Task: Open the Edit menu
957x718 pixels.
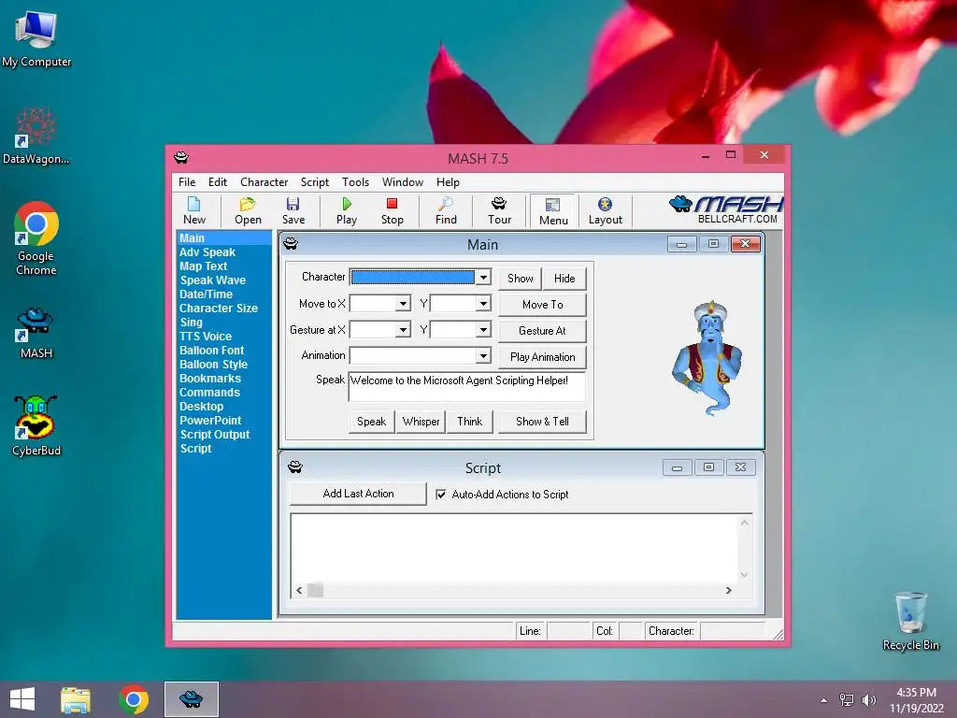Action: coord(217,182)
